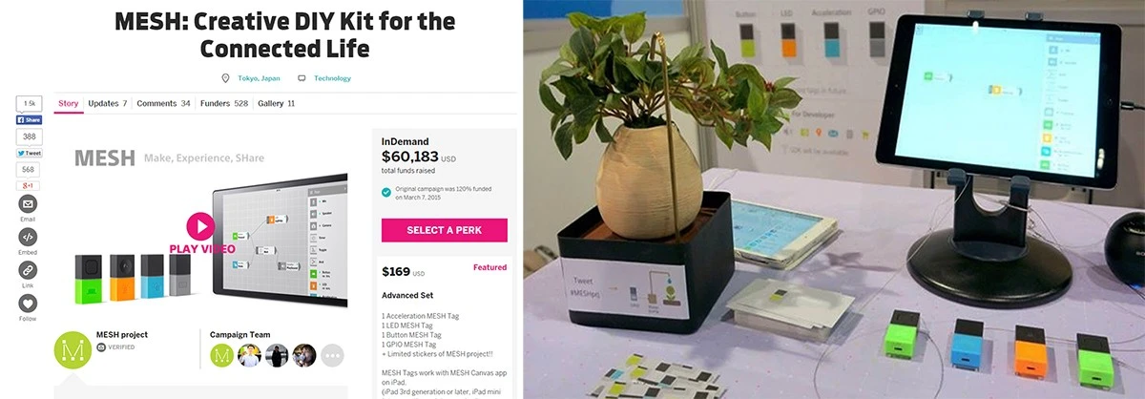The height and width of the screenshot is (399, 1145).
Task: Click the SELECT A PERK button
Action: 445,230
